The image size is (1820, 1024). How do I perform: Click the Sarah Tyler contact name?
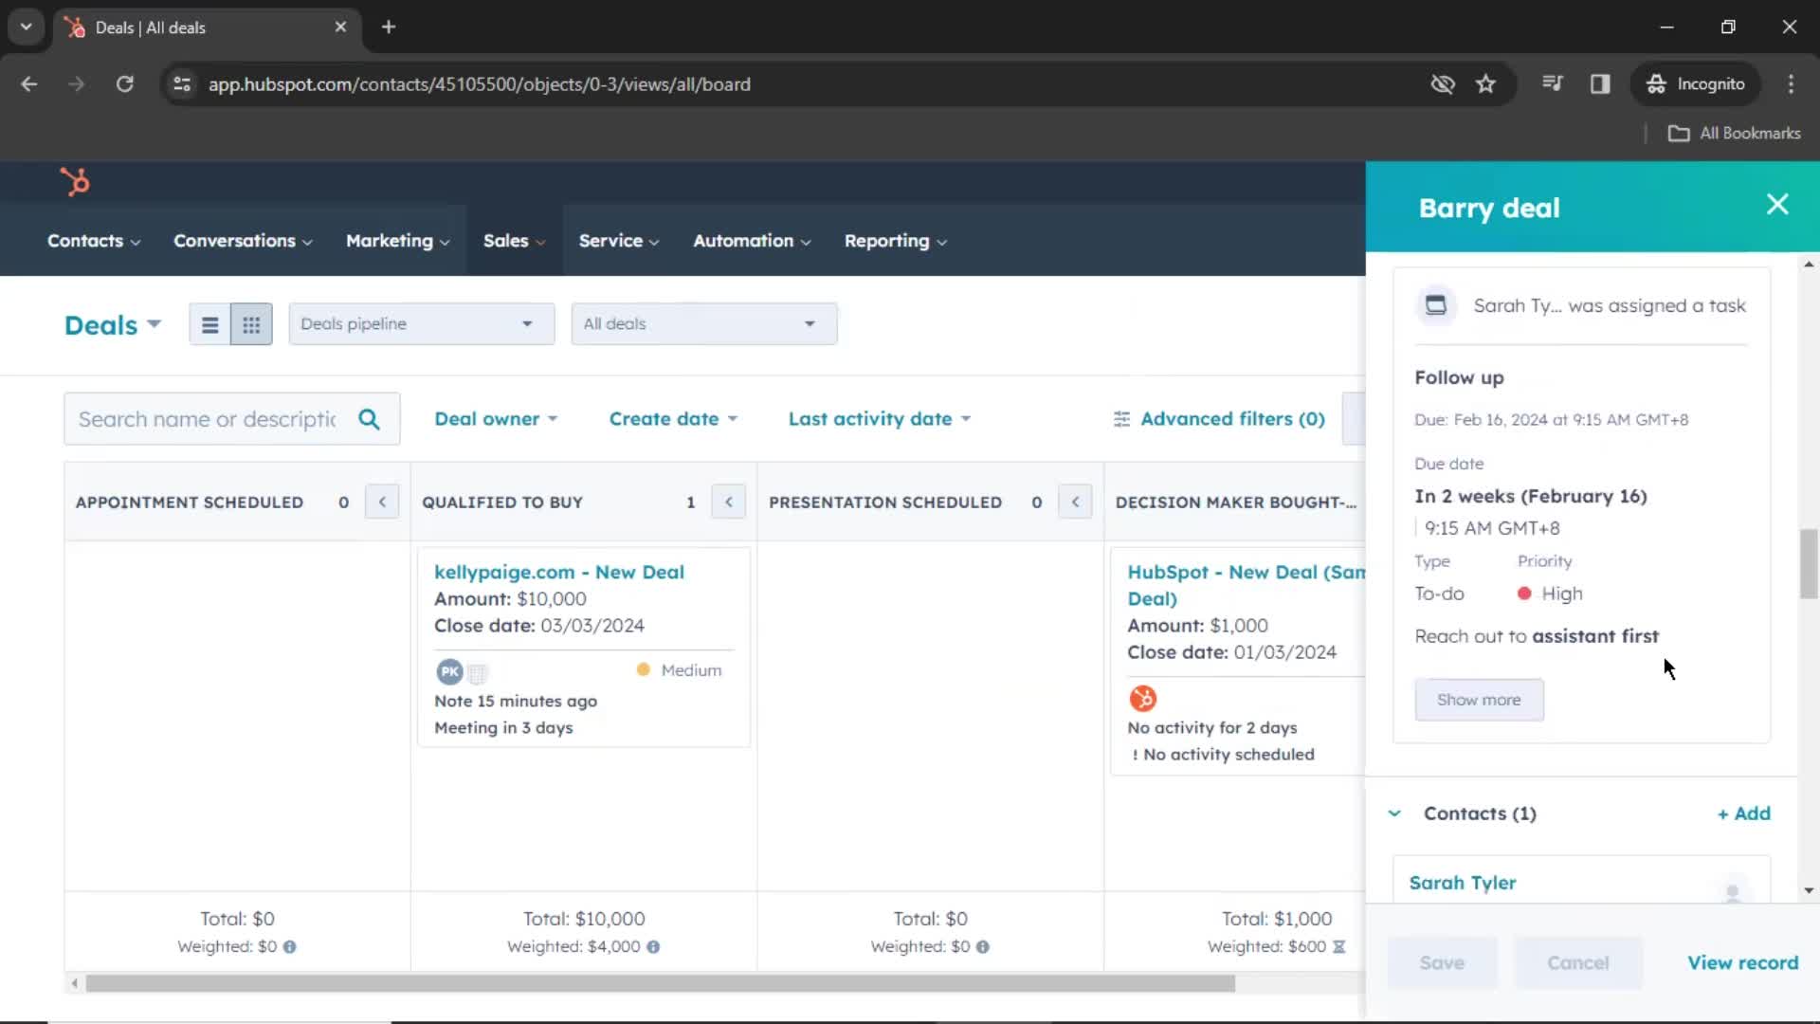point(1463,882)
